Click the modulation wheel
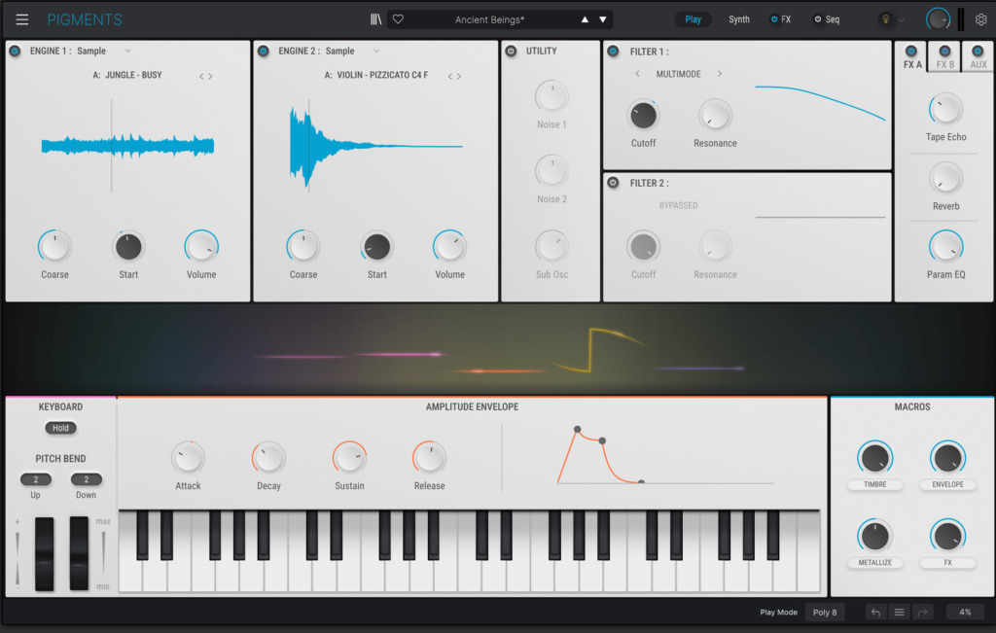 (79, 553)
